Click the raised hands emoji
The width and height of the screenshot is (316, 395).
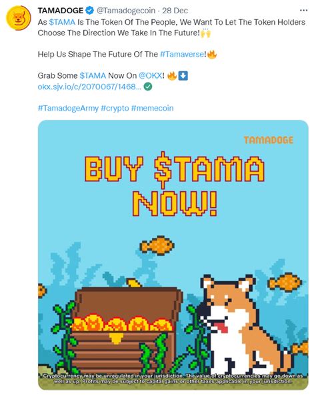(x=206, y=33)
